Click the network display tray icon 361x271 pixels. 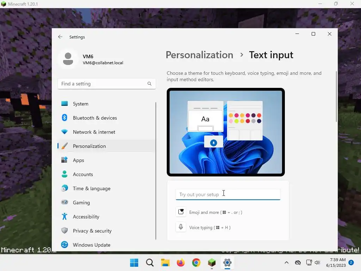(x=309, y=263)
